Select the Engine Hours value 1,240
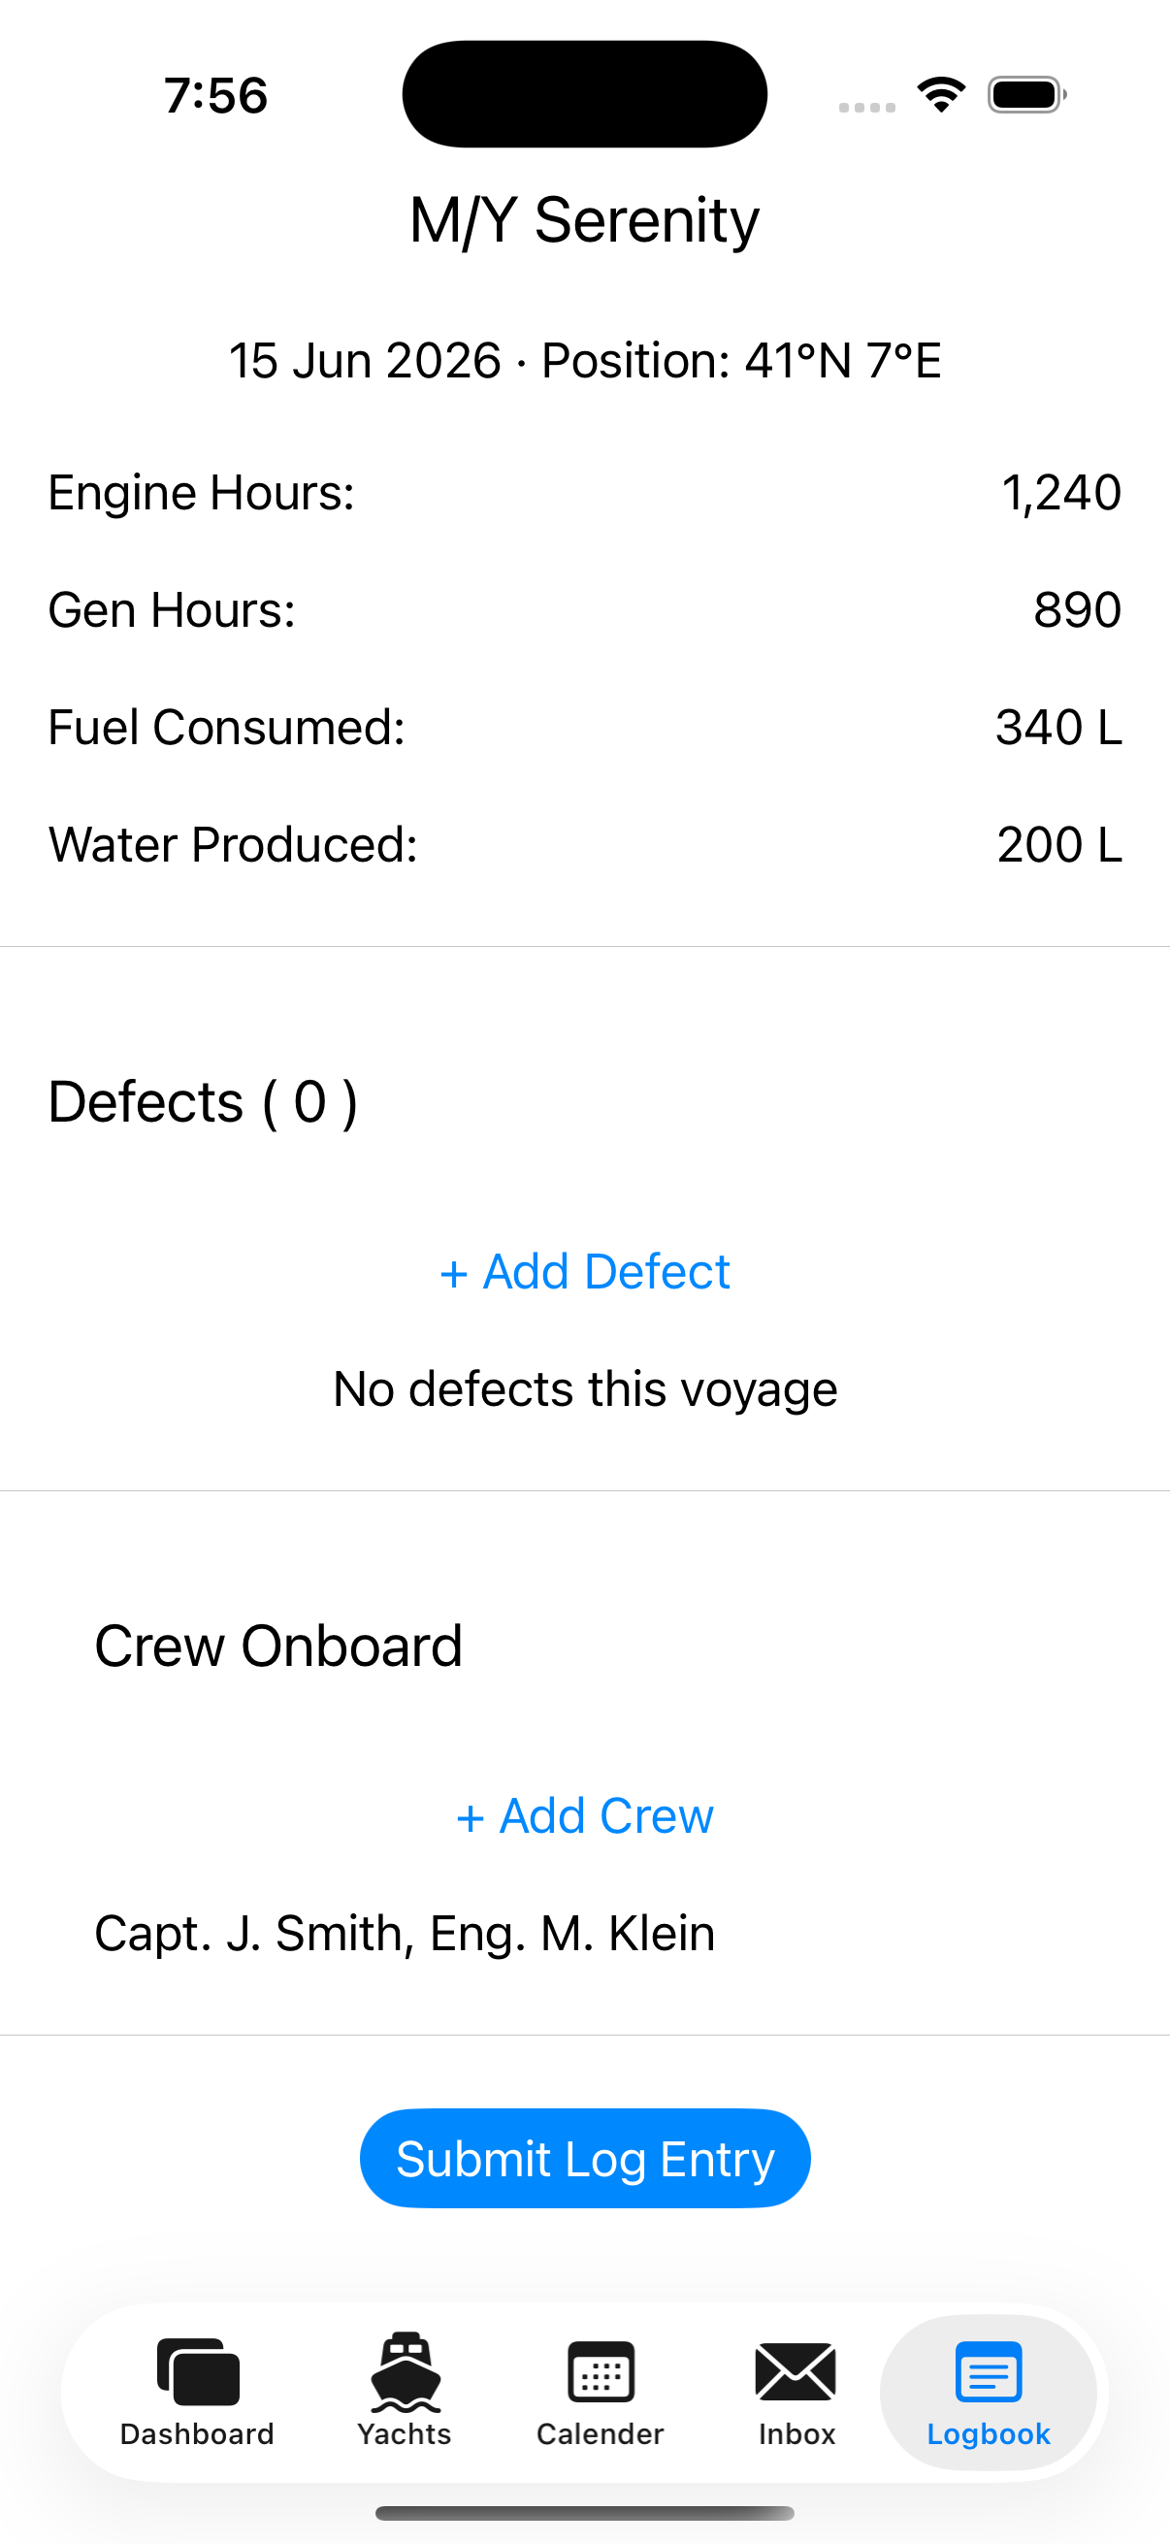 point(1061,492)
